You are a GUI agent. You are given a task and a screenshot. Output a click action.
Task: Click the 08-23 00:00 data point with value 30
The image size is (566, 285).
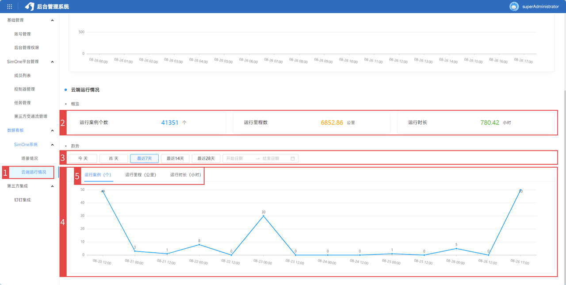click(x=264, y=216)
